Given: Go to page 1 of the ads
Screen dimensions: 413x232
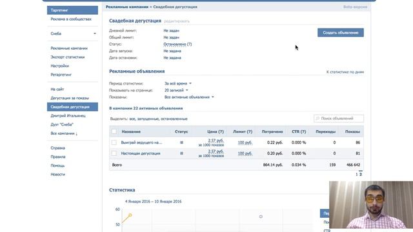Looking at the screenshot, I should point(357,174).
